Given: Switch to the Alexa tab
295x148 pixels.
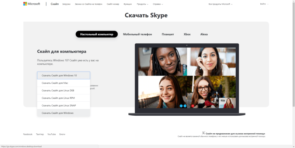Looking at the screenshot, I should pos(204,34).
